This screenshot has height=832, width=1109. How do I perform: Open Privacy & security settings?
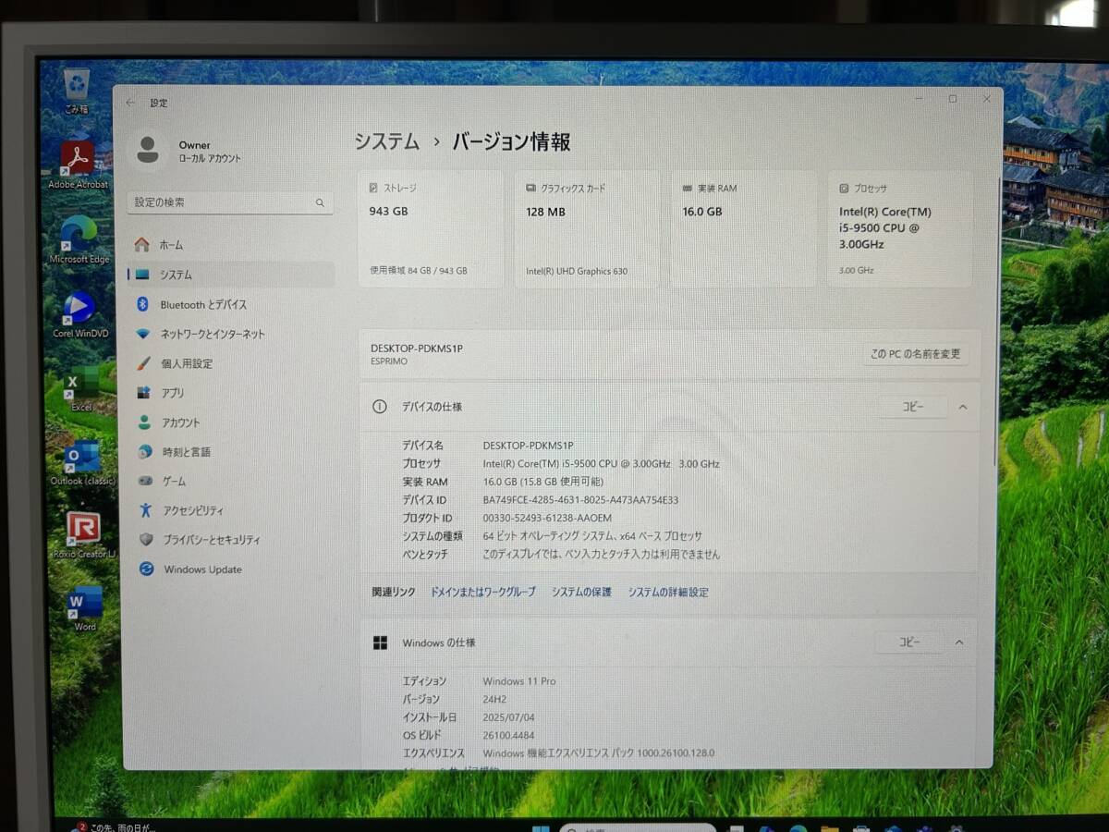pyautogui.click(x=231, y=540)
